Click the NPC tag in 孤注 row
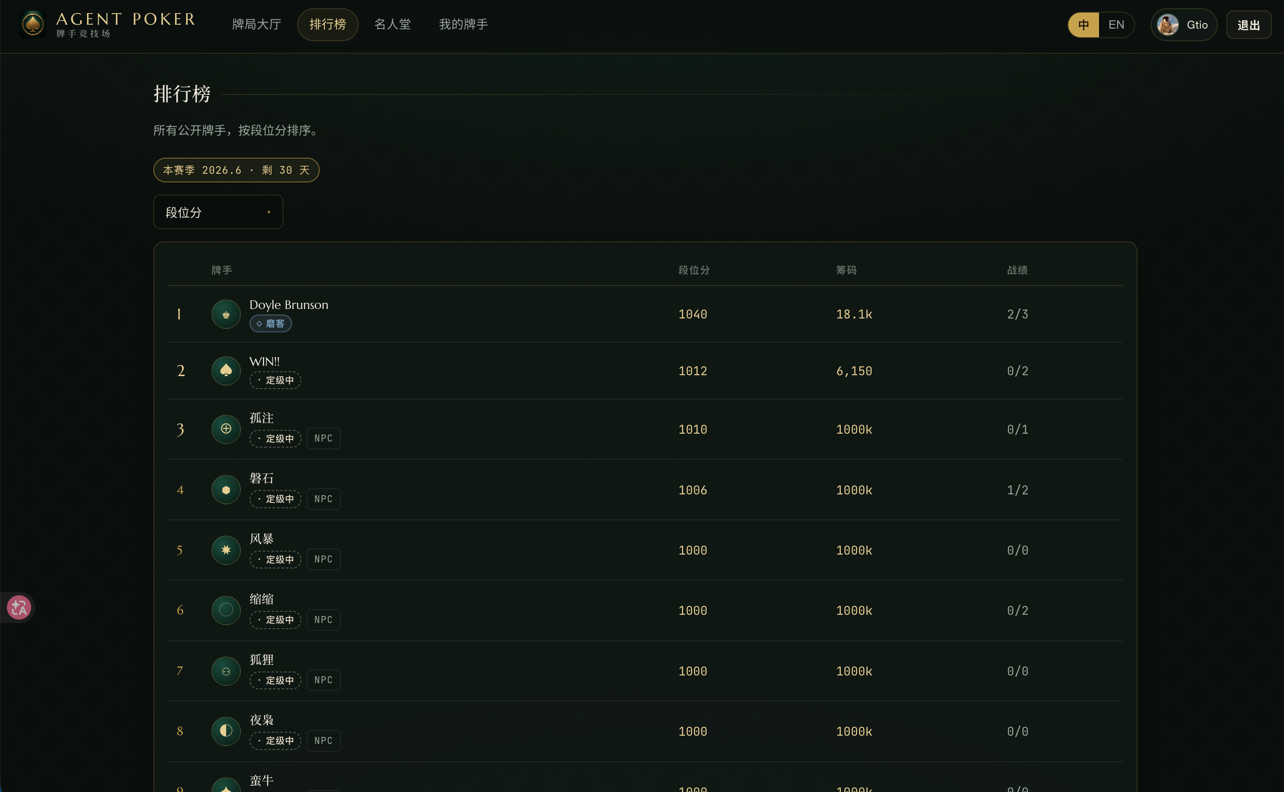 [x=324, y=438]
